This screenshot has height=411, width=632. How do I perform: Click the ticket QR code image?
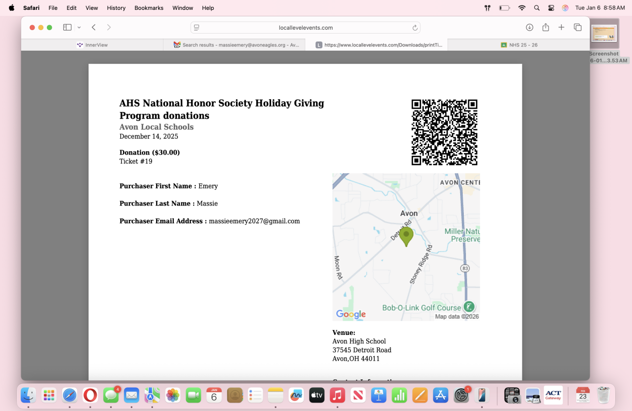[444, 132]
